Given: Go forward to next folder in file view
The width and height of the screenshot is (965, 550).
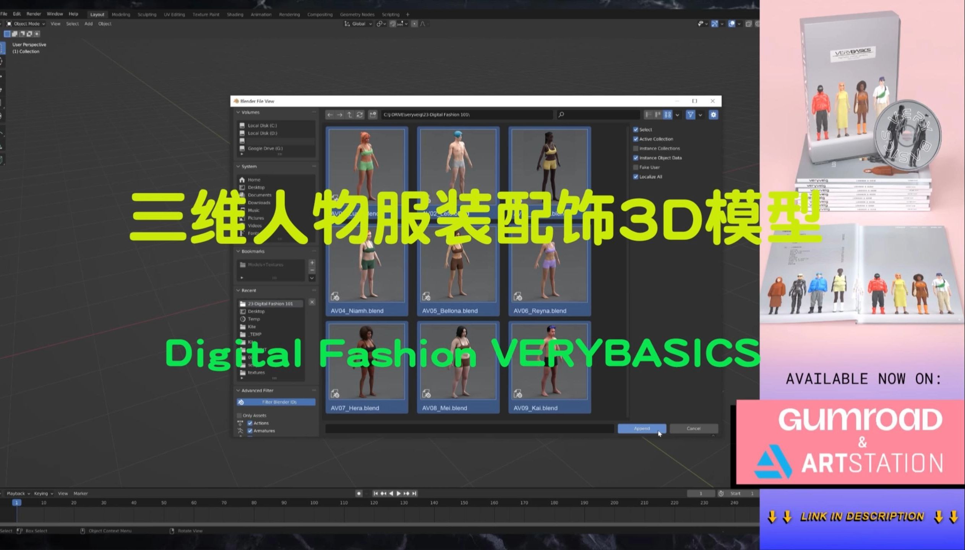Looking at the screenshot, I should [339, 115].
